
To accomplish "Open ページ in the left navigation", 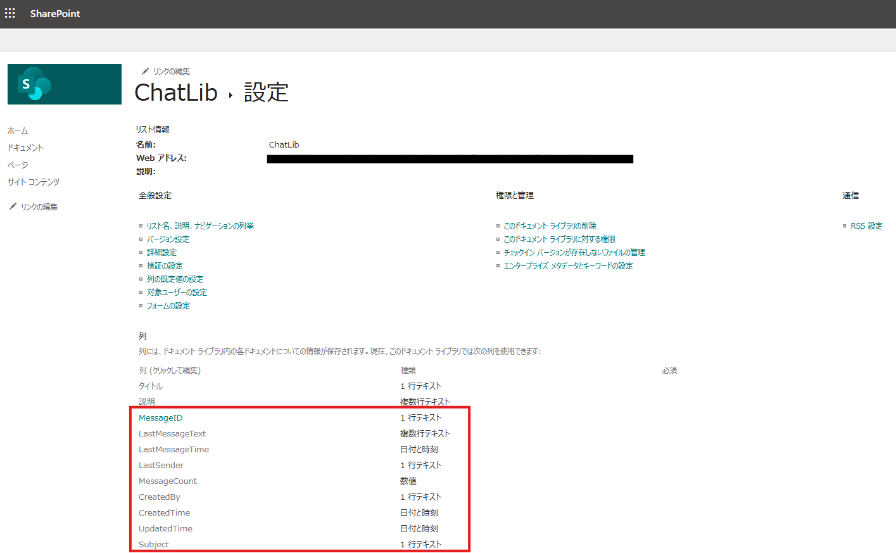I will (18, 165).
